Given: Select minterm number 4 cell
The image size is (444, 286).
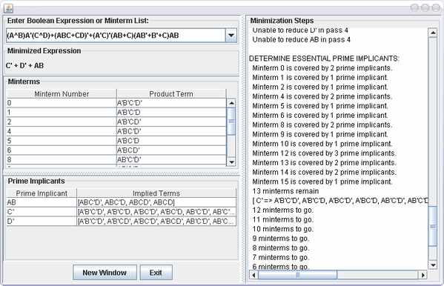Looking at the screenshot, I should click(62, 131).
